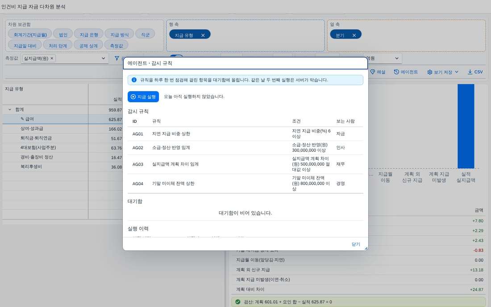Screen dimensions: 491x307
Task: Click the 계획 외 신규 지급 amount +13.18
Action: coord(476,270)
